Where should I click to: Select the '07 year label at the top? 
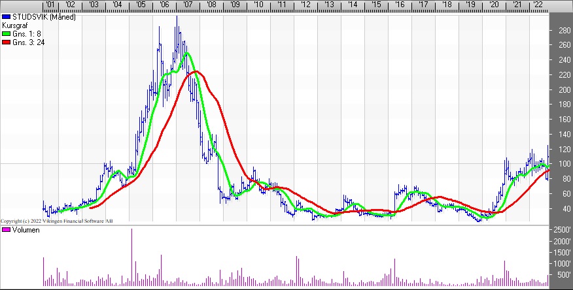coord(188,5)
